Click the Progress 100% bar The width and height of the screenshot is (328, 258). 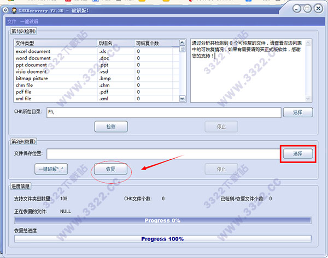pyautogui.click(x=163, y=239)
